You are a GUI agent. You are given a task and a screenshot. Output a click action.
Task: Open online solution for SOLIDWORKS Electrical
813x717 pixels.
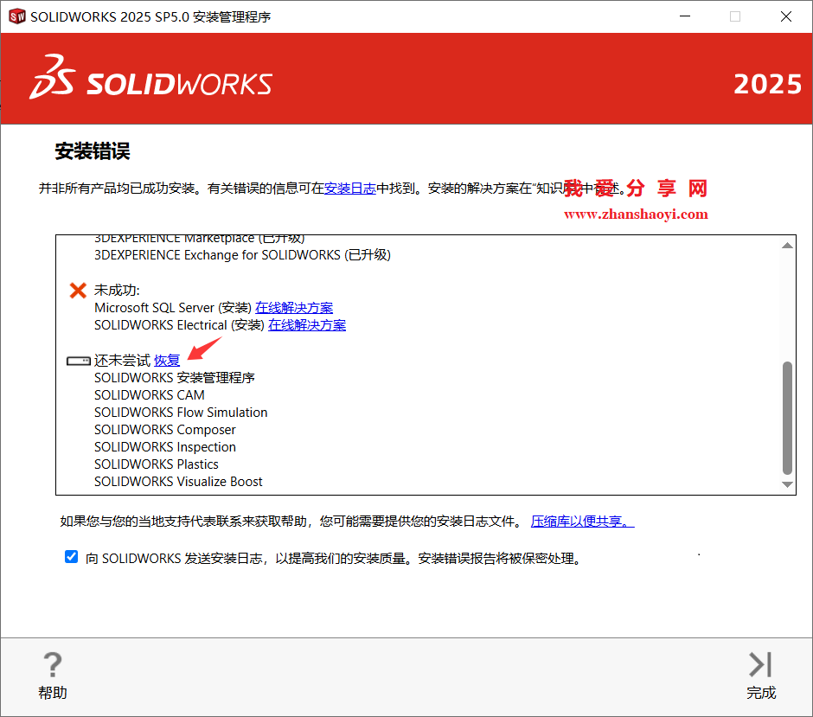307,325
